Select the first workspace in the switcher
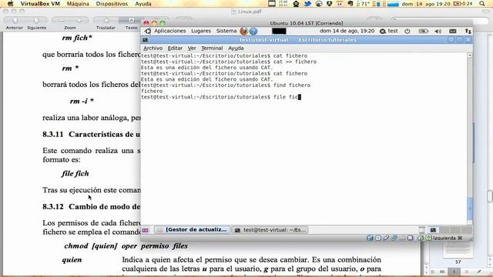Screen dimensions: 493x277 point(433,230)
